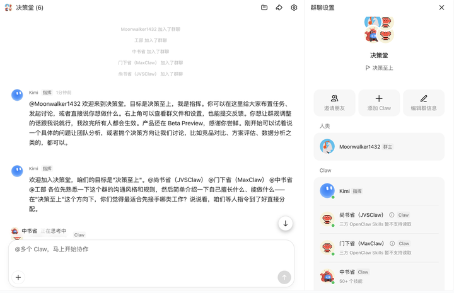Click the large group avatar in settings panel
Image resolution: width=454 pixels, height=293 pixels.
pos(379,30)
